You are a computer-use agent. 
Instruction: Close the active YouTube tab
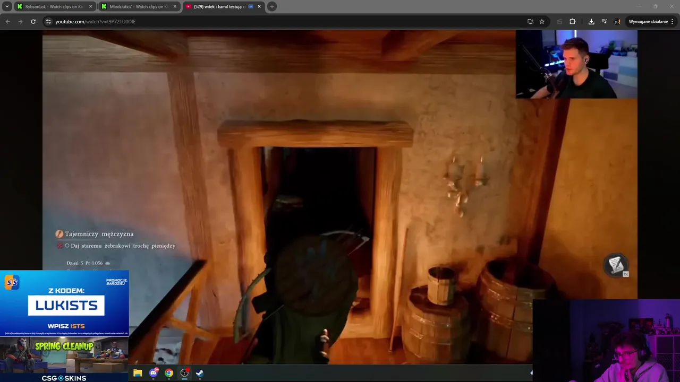click(x=259, y=6)
